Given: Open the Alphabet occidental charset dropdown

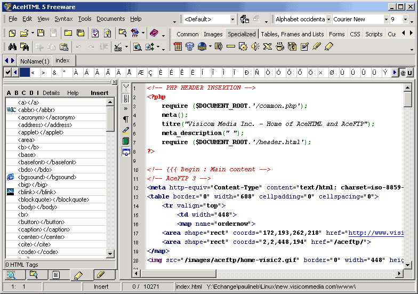Looking at the screenshot, I should [x=328, y=19].
